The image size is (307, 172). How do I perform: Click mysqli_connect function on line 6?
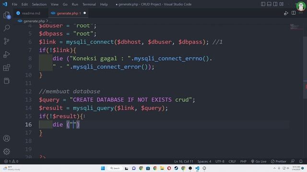90,42
